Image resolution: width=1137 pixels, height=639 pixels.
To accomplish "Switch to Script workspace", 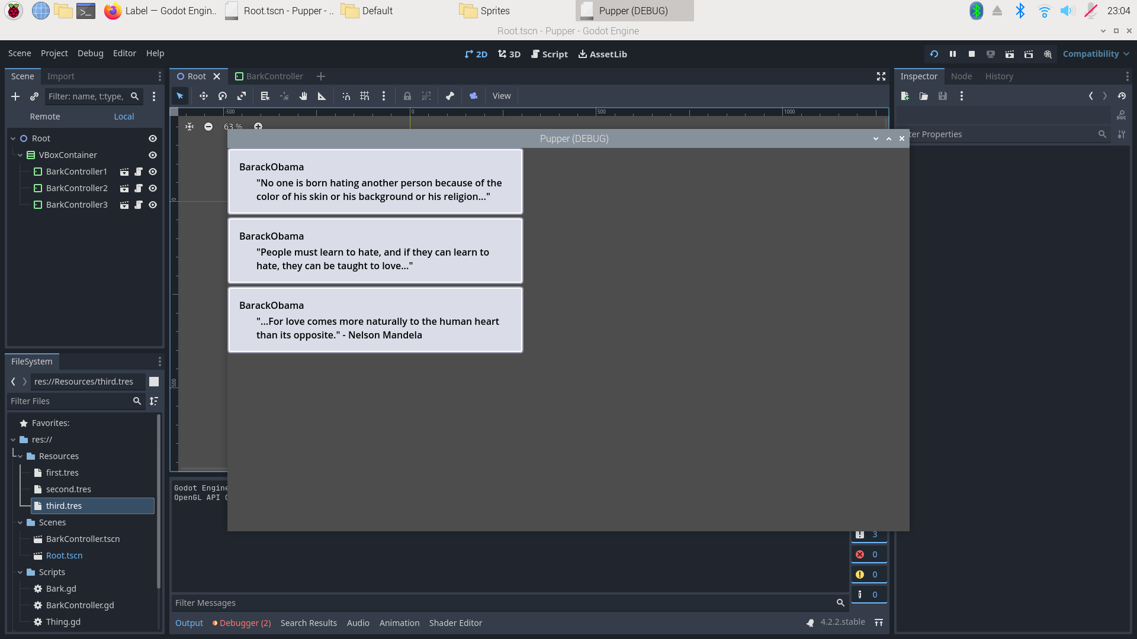I will point(550,54).
